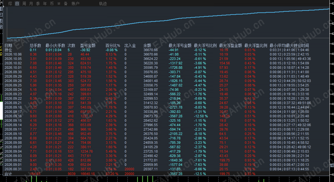Switch to the 月 monthly tab
This screenshot has width=334, height=182.
click(x=31, y=4)
